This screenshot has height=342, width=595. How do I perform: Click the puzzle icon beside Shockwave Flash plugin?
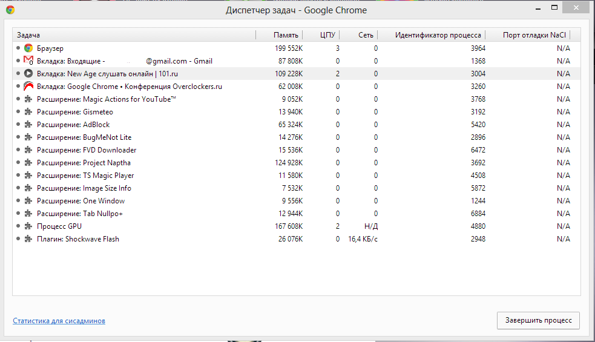pos(28,238)
